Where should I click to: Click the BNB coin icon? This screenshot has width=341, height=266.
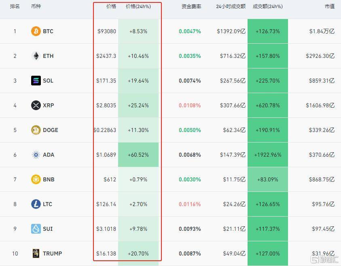pos(36,179)
